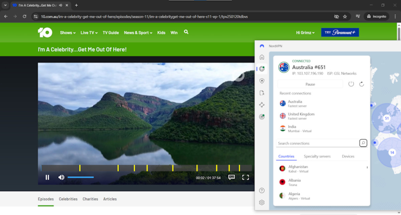The width and height of the screenshot is (401, 215).
Task: Bookmark this page with star icon
Action: (x=345, y=16)
